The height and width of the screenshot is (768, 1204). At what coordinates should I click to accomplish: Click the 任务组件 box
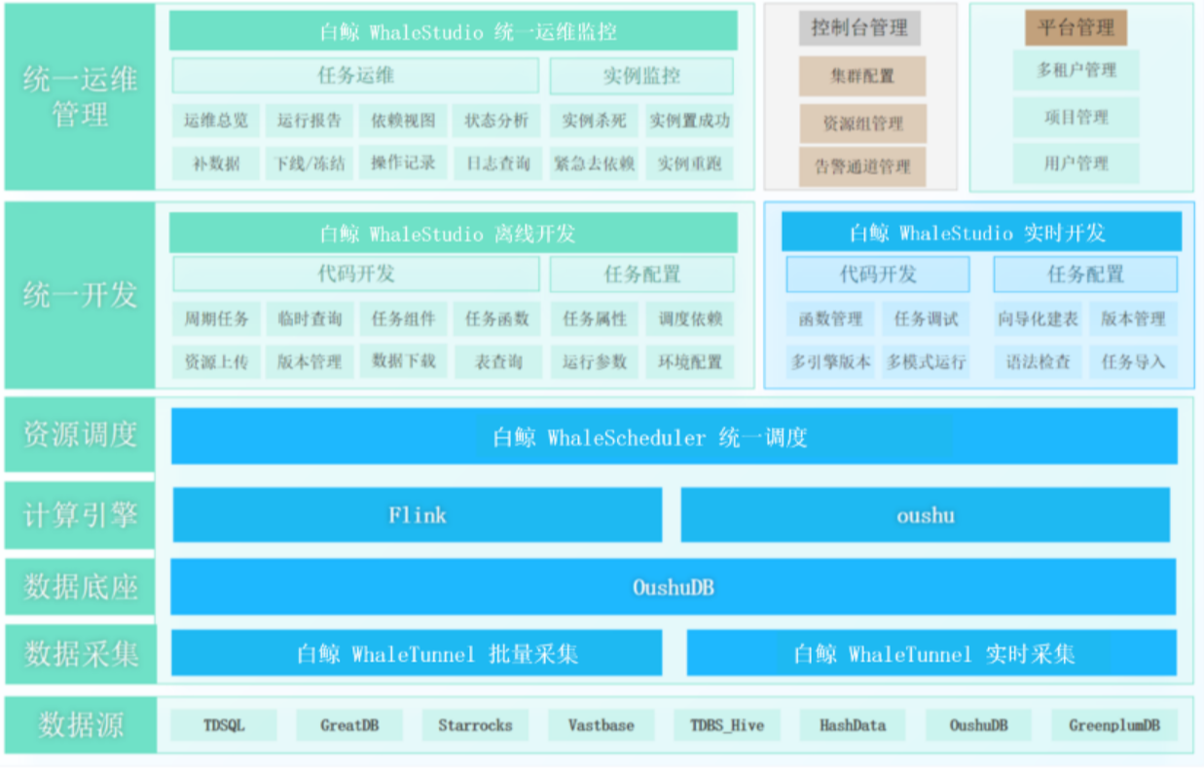click(403, 318)
